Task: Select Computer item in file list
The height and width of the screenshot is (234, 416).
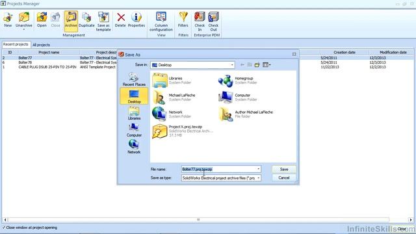Action: click(x=238, y=97)
